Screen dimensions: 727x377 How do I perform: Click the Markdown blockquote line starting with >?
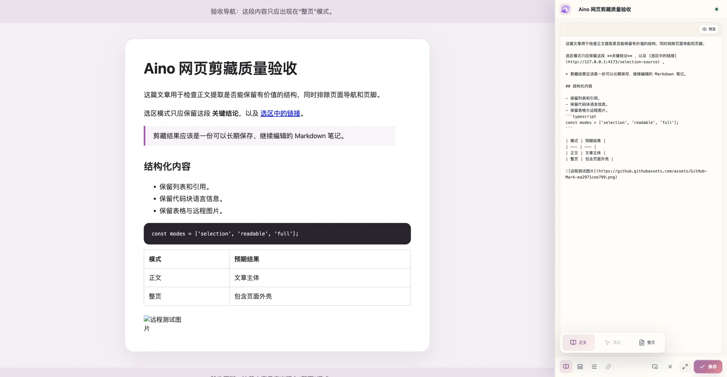coord(626,74)
